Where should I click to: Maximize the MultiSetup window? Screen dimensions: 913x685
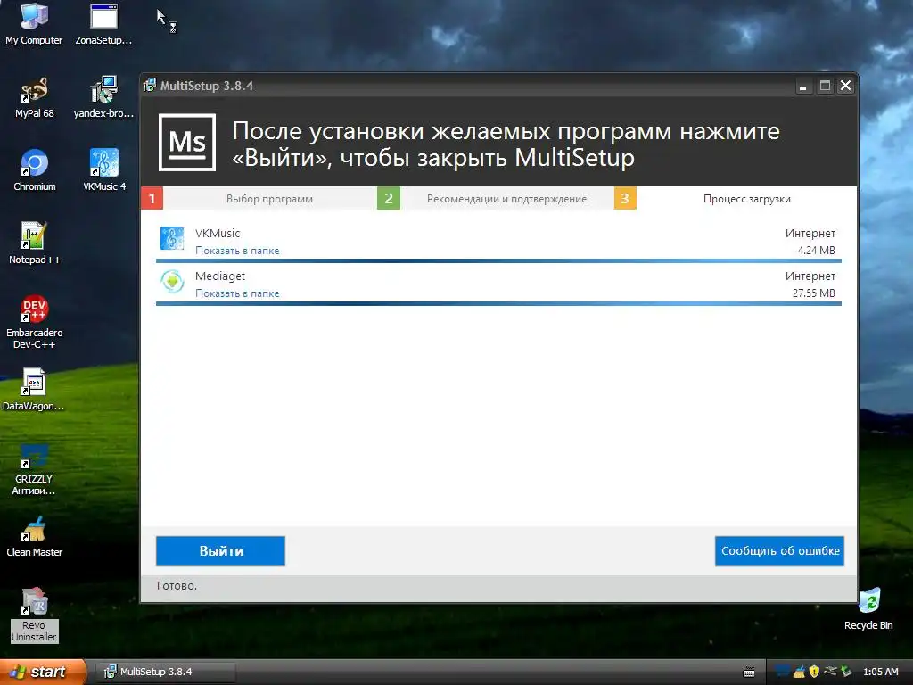[x=825, y=87]
